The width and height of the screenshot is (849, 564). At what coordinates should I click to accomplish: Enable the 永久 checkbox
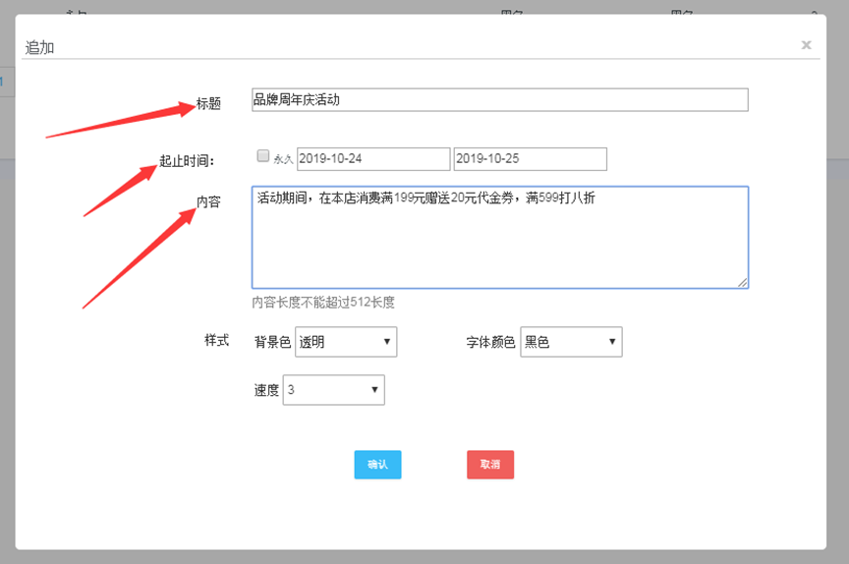pos(262,155)
